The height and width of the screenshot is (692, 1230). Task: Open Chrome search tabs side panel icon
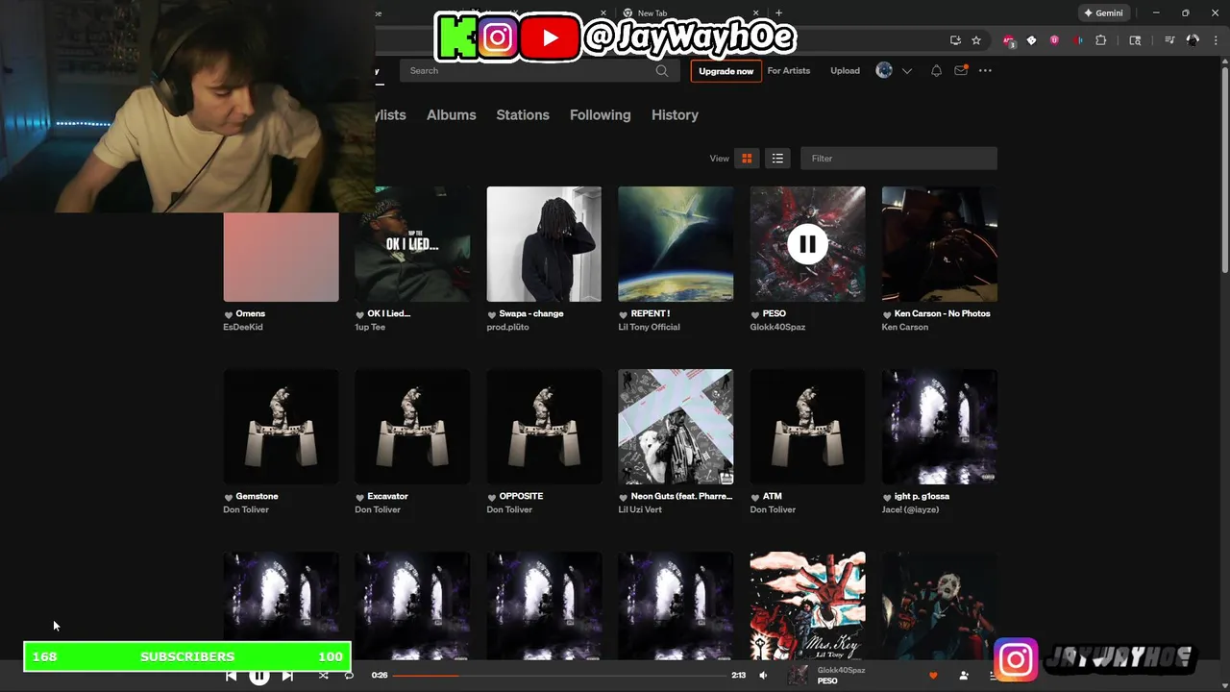pyautogui.click(x=1135, y=40)
